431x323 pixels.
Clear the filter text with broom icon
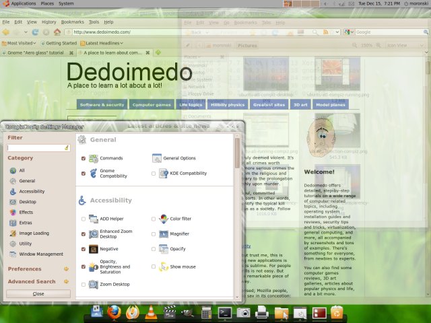pyautogui.click(x=67, y=148)
